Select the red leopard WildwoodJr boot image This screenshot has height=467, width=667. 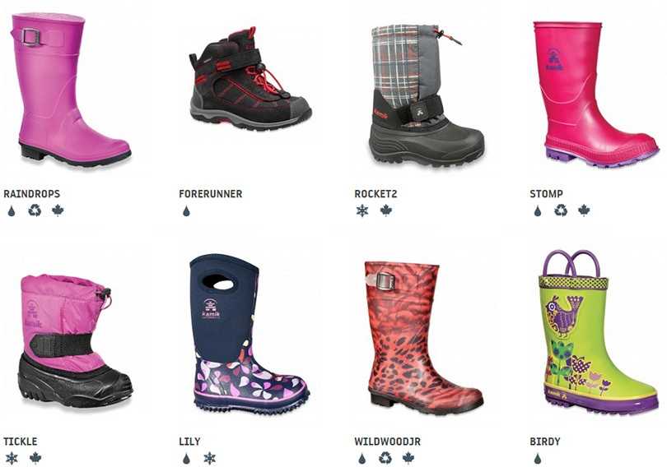pos(424,338)
